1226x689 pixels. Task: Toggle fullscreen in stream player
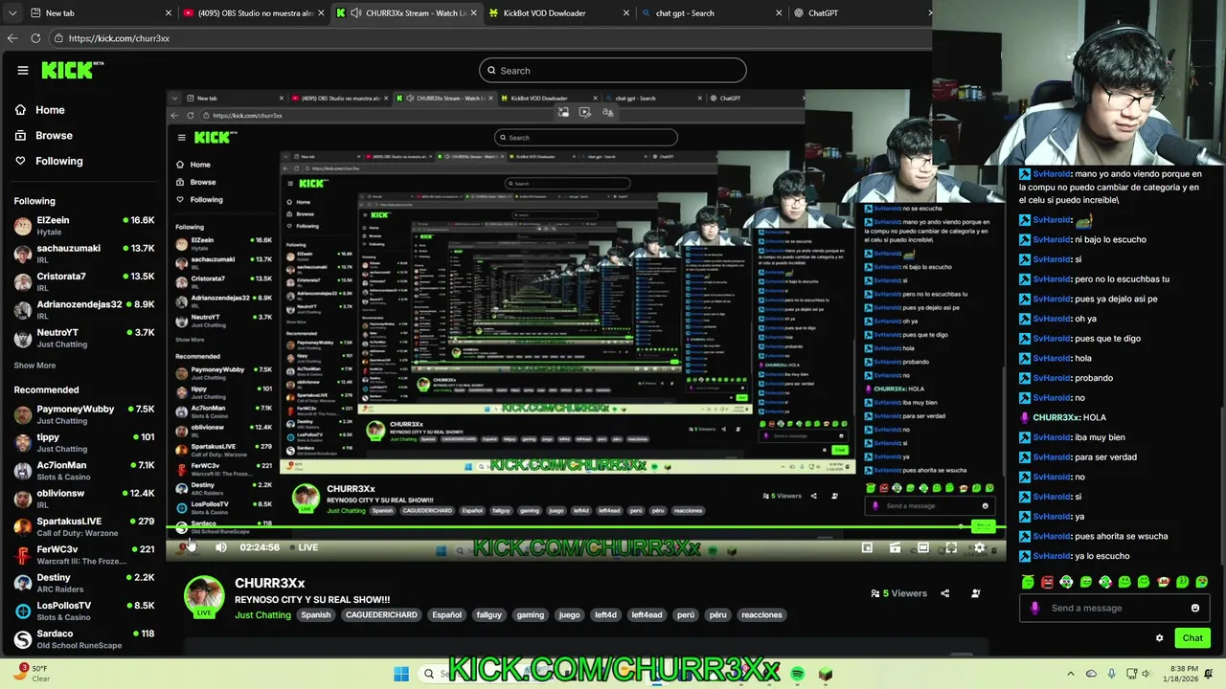pyautogui.click(x=951, y=547)
